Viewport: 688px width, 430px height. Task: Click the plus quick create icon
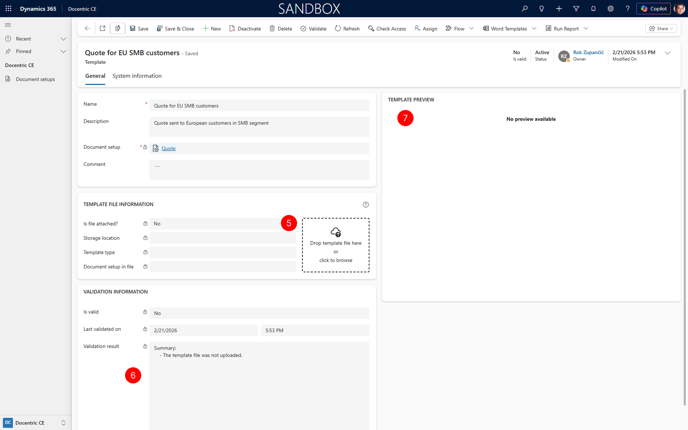pyautogui.click(x=559, y=9)
